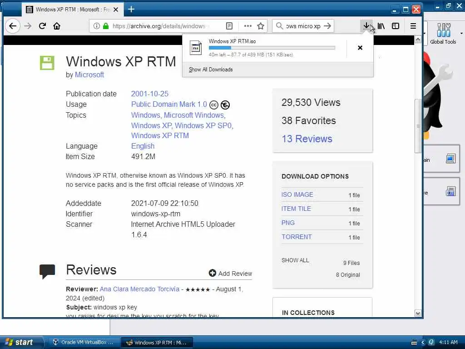Toggle the downloads panel arrow button
This screenshot has height=349, width=465.
tap(366, 26)
